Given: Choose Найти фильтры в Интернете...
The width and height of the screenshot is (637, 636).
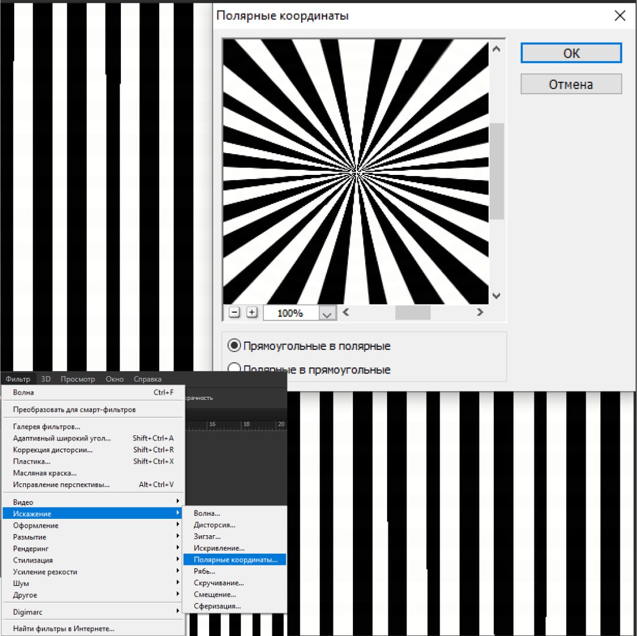Looking at the screenshot, I should tap(94, 629).
